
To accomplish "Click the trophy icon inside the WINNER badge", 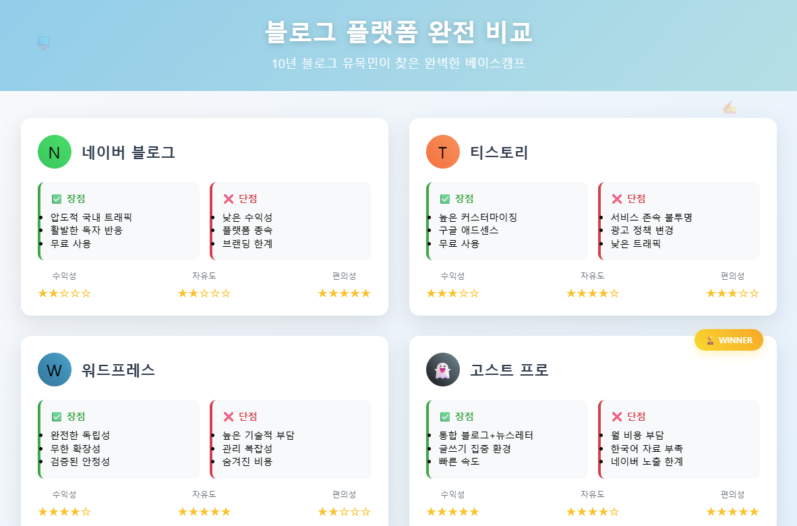I will (x=709, y=340).
